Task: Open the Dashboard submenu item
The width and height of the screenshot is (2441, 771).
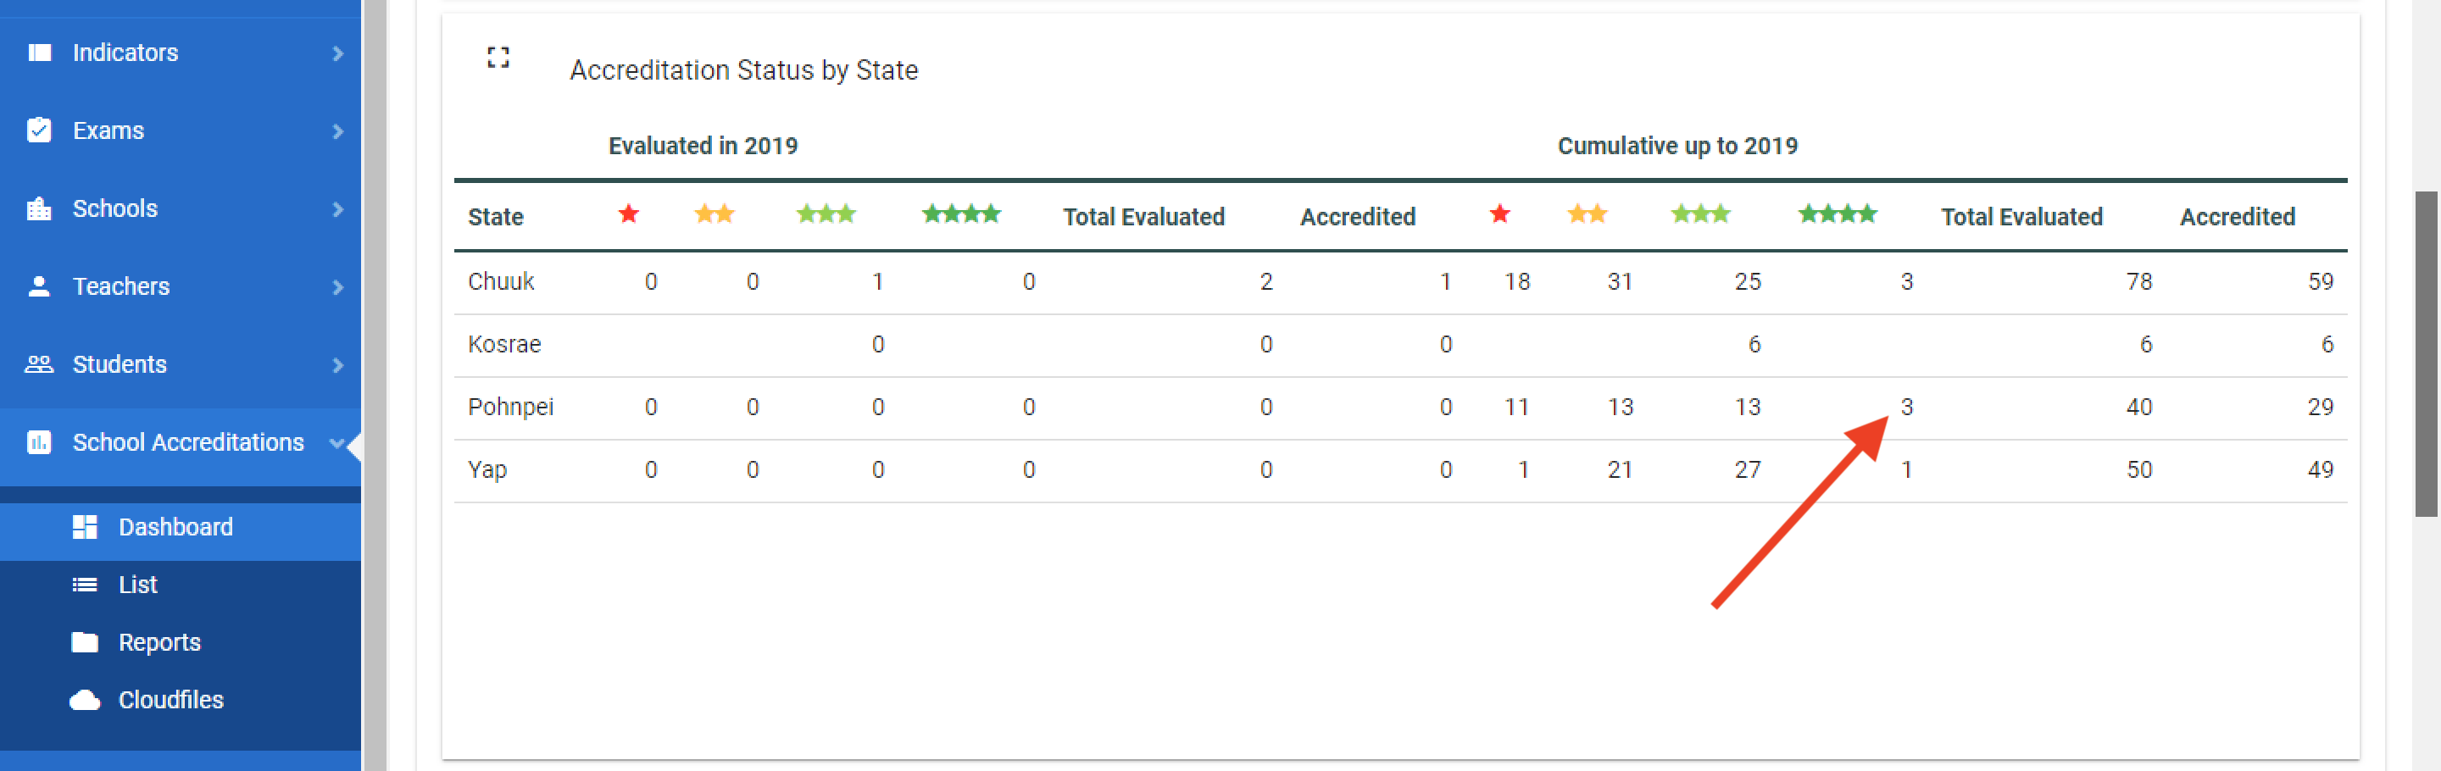Action: (175, 528)
